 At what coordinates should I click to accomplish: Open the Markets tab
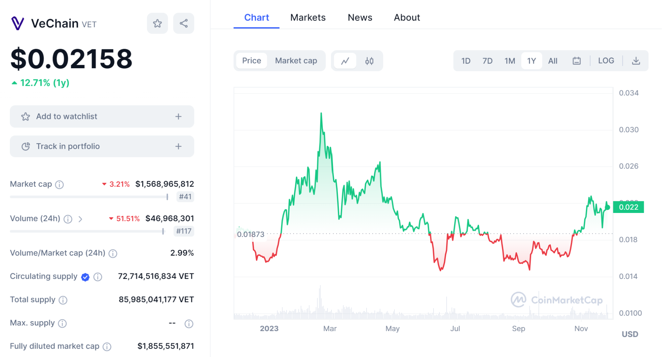(308, 18)
